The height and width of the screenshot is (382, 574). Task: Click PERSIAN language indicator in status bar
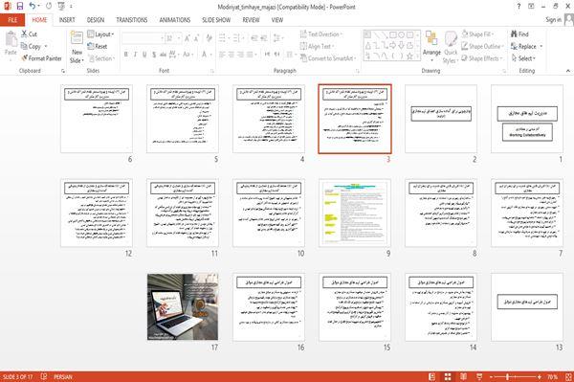click(x=63, y=377)
